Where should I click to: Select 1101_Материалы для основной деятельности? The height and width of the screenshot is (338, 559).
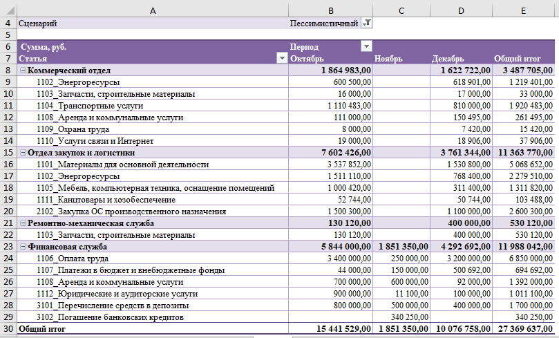coord(122,165)
